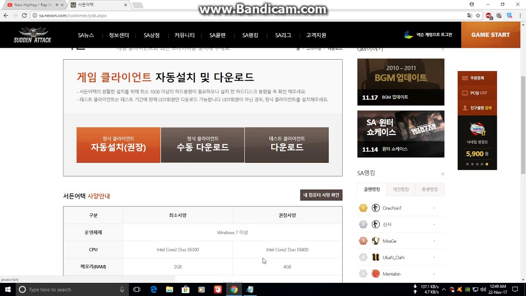Click 테스트 클라이언트 다운로드 button

pos(287,145)
